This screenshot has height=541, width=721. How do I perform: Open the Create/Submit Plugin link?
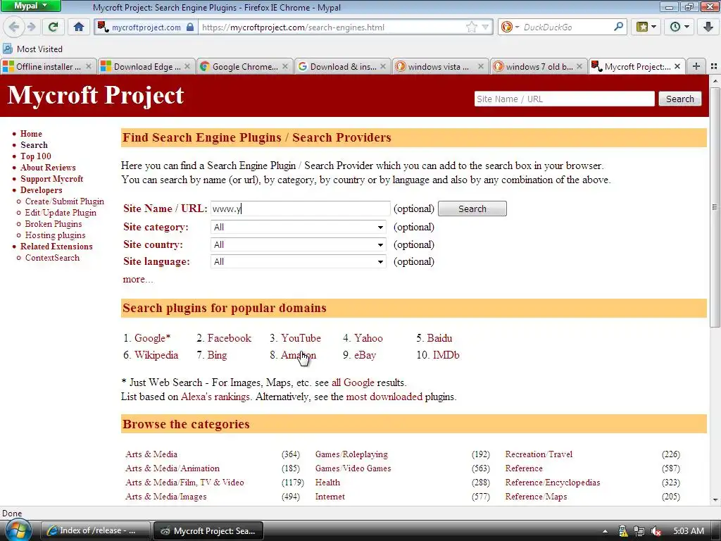64,201
